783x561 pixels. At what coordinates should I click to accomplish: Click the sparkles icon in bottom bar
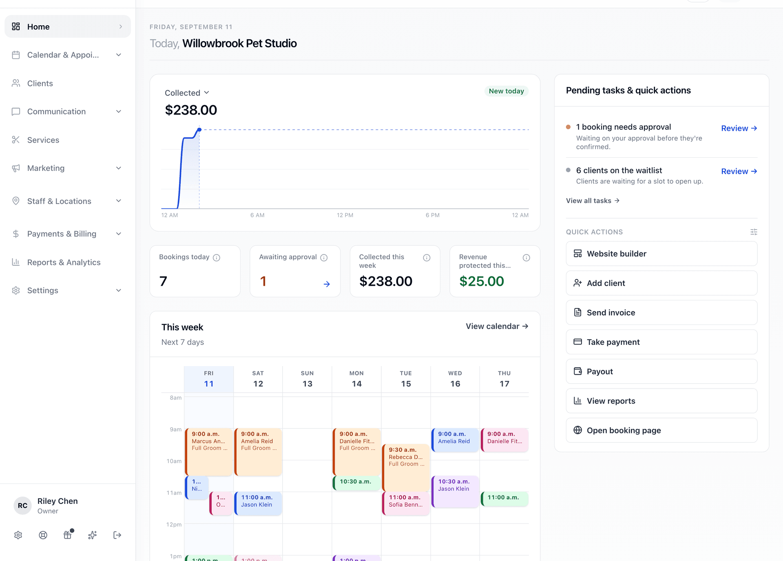click(93, 535)
